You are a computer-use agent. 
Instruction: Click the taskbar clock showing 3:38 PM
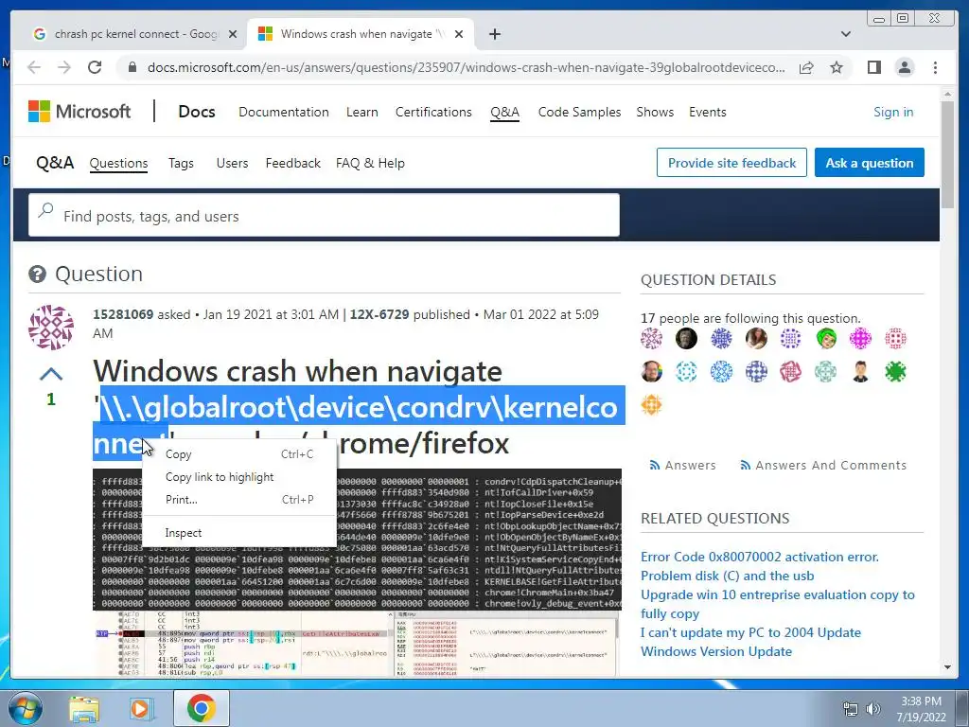(x=922, y=709)
